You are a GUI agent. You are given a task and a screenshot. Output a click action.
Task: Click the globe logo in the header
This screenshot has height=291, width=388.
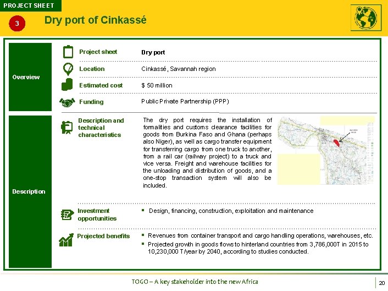pos(365,18)
